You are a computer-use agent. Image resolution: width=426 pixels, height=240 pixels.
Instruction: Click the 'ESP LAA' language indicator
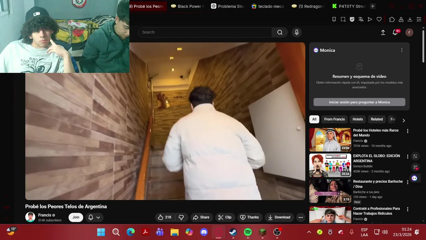coord(364,232)
